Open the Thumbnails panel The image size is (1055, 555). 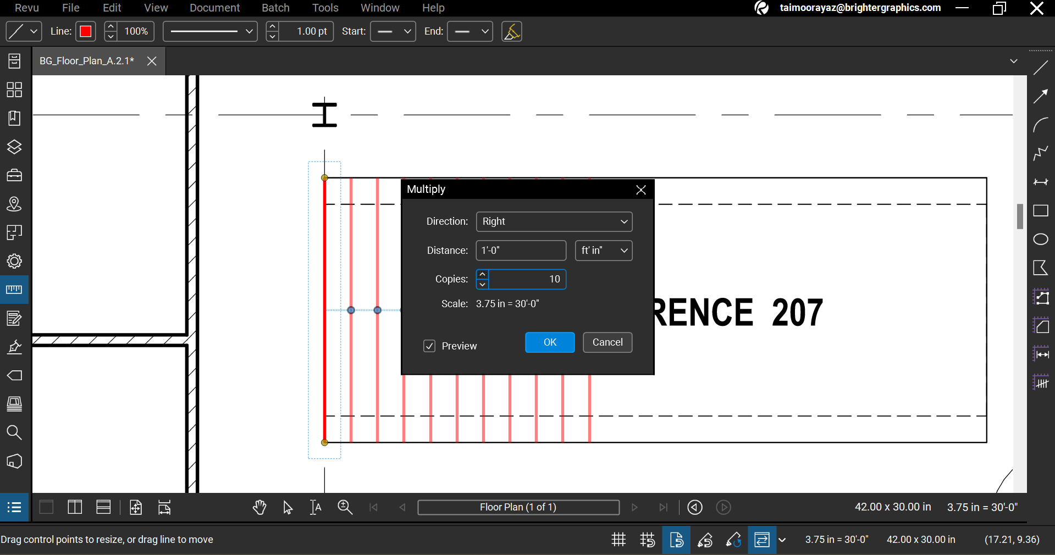pos(14,90)
